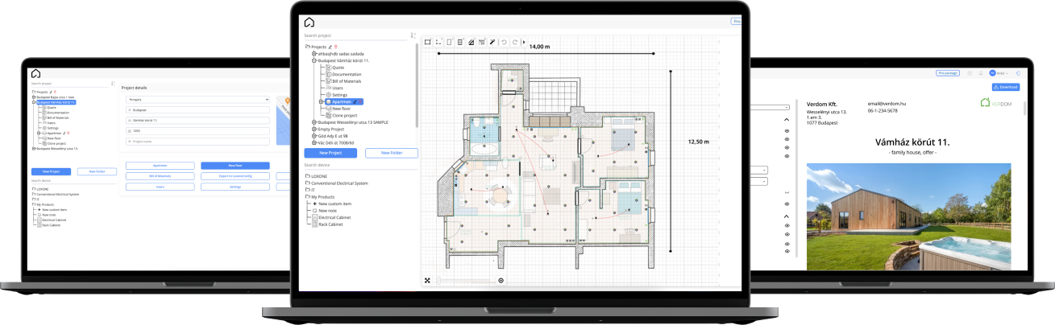Expand ahbasjhdb sadas sadada project node
Image resolution: width=1055 pixels, height=325 pixels.
[314, 54]
